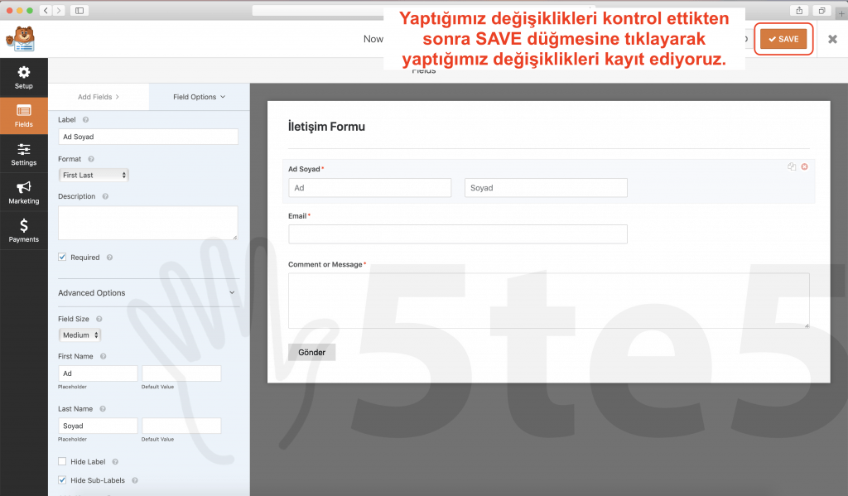Open the Settings sliders panel

tap(24, 153)
